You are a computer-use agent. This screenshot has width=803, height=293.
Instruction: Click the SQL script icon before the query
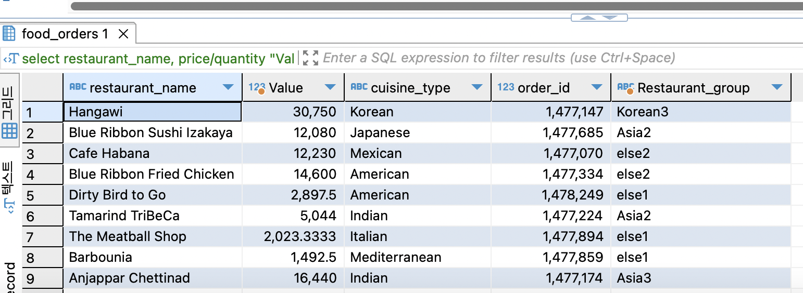pos(10,58)
